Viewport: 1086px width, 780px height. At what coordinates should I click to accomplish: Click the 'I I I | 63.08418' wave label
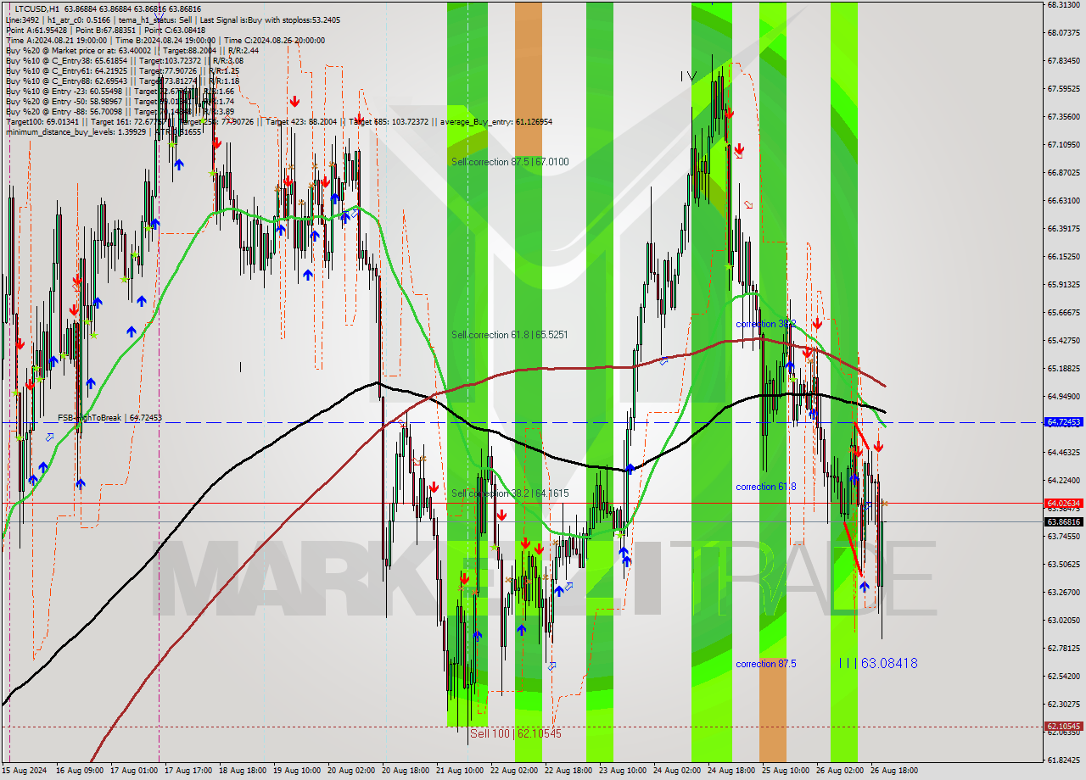tap(878, 663)
